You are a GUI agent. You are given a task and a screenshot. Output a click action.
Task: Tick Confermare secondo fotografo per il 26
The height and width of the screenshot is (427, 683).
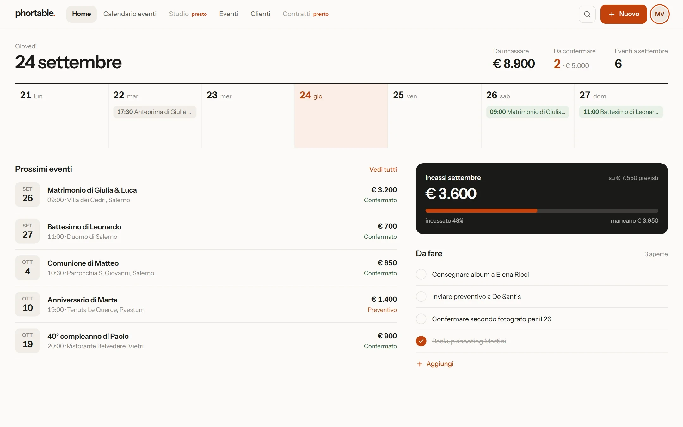pyautogui.click(x=421, y=319)
